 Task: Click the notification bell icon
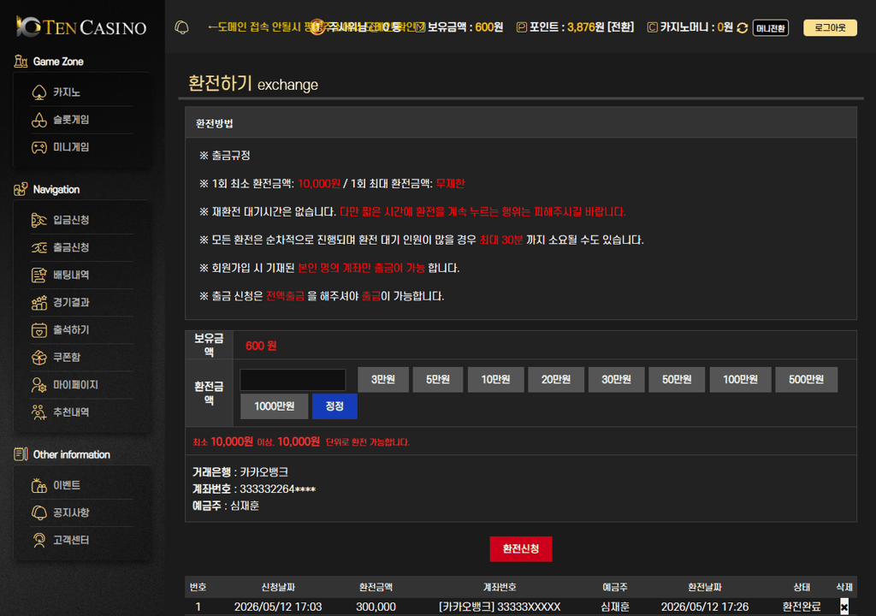tap(181, 27)
